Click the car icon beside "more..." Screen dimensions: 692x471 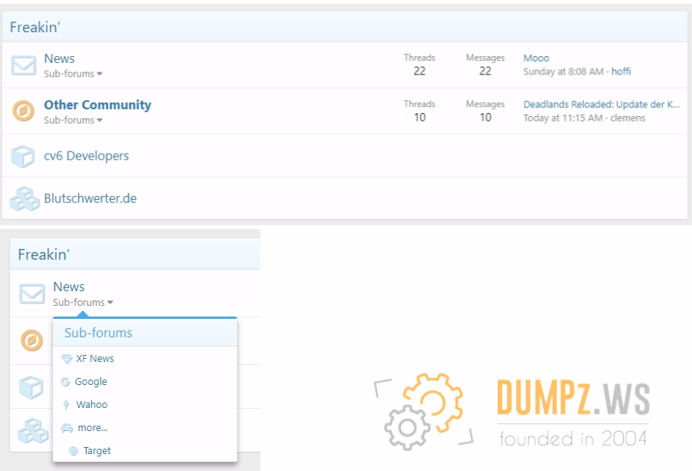click(67, 428)
